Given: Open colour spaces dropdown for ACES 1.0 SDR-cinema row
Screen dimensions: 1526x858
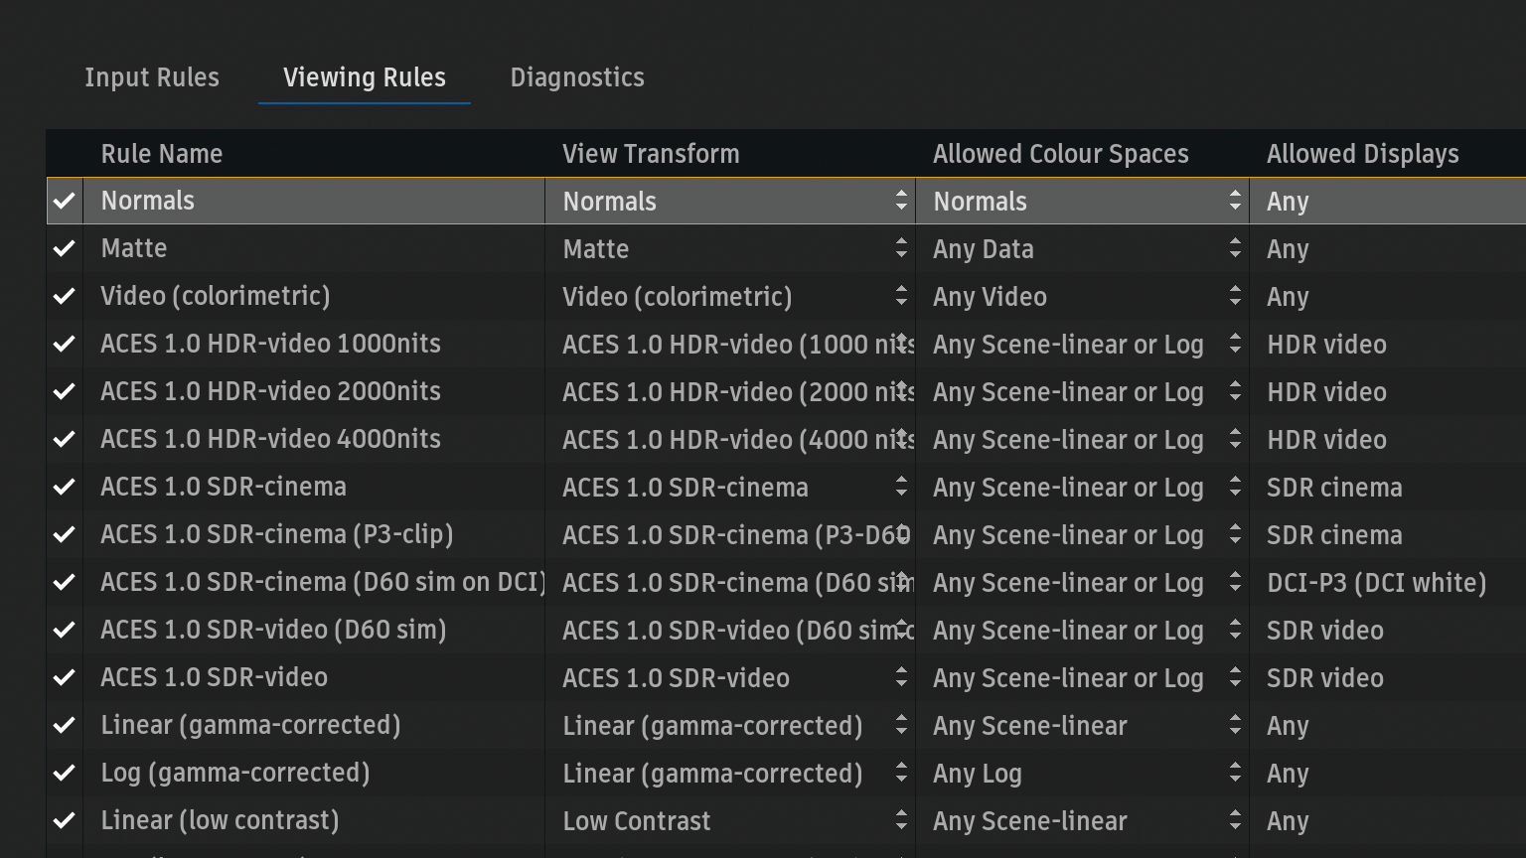Looking at the screenshot, I should tap(1083, 487).
